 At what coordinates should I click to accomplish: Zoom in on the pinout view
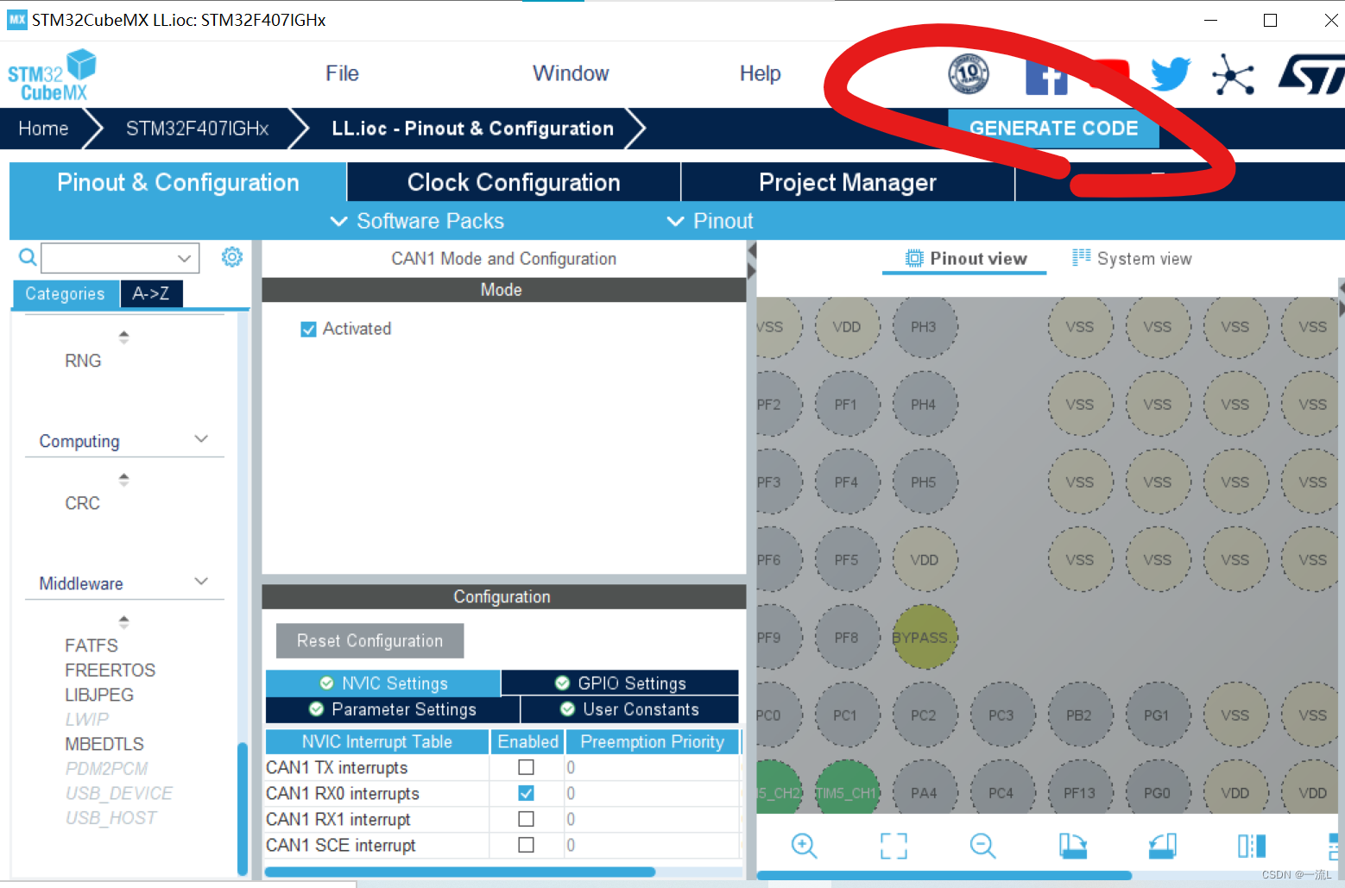click(x=804, y=846)
